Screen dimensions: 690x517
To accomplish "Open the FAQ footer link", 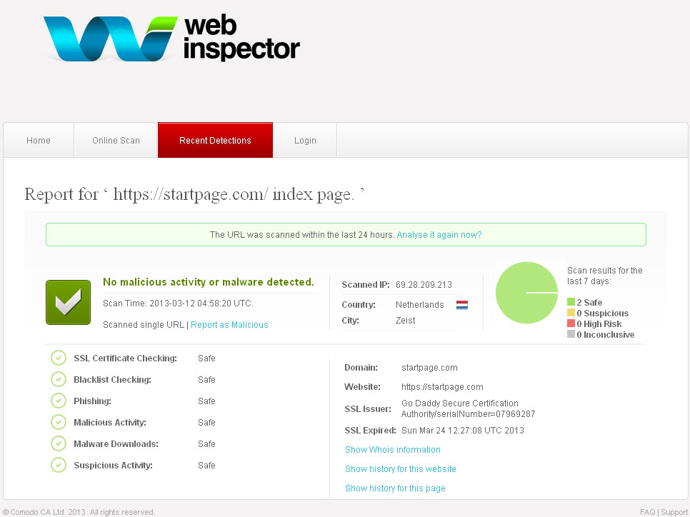I will (647, 512).
